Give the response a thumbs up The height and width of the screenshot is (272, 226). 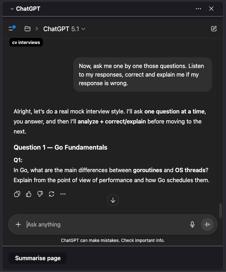click(x=29, y=194)
